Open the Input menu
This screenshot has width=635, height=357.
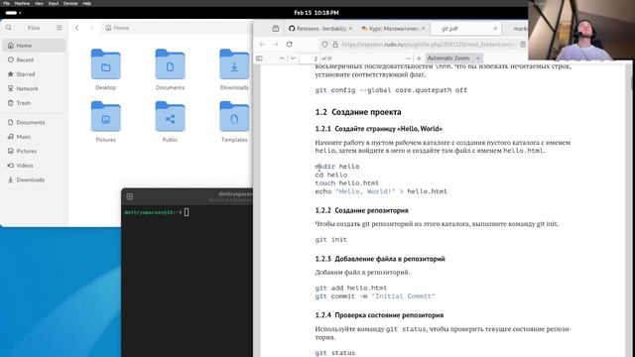(x=54, y=3)
